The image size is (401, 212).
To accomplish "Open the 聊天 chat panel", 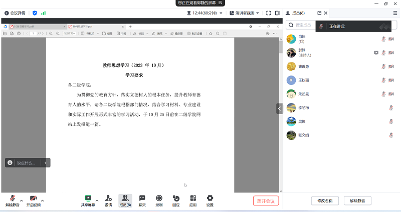I will point(142,199).
